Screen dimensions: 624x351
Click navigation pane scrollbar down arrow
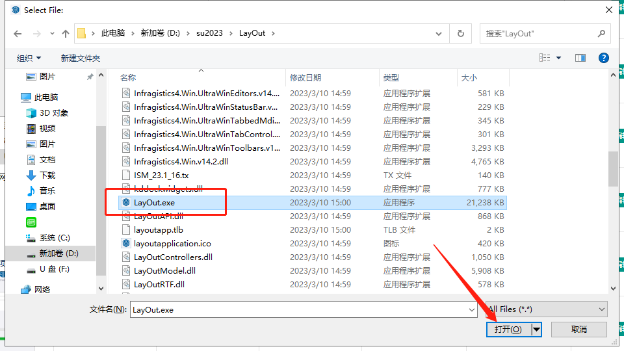101,289
